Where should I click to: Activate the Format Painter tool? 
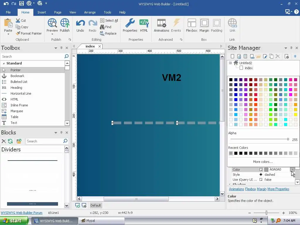coord(29,33)
